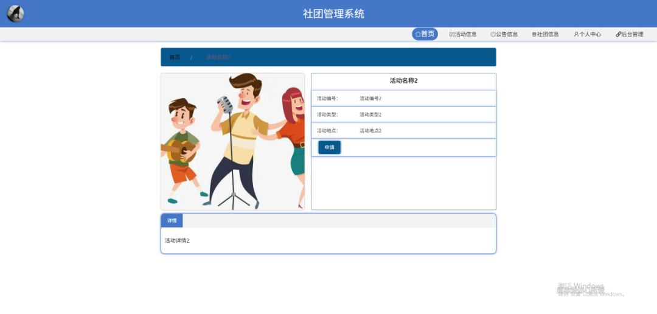This screenshot has width=657, height=314.
Task: Open the 活动信息 menu item
Action: coord(463,34)
